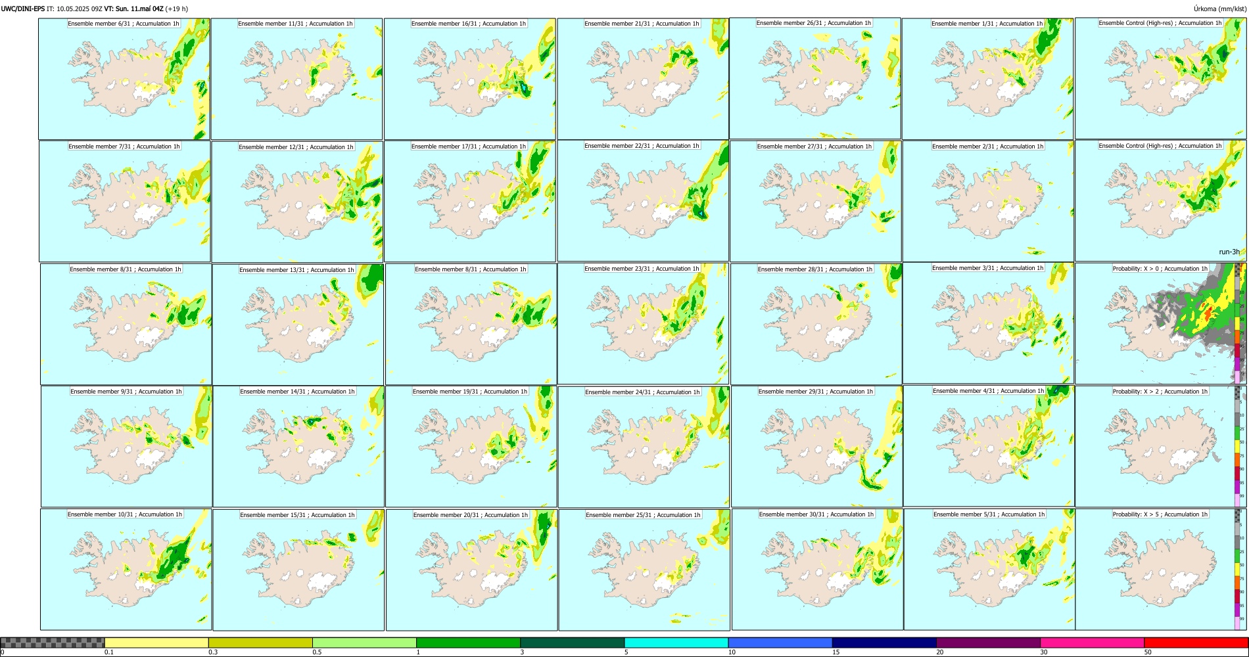1249x657 pixels.
Task: Pick the red 50+ legend swatch
Action: click(1196, 643)
